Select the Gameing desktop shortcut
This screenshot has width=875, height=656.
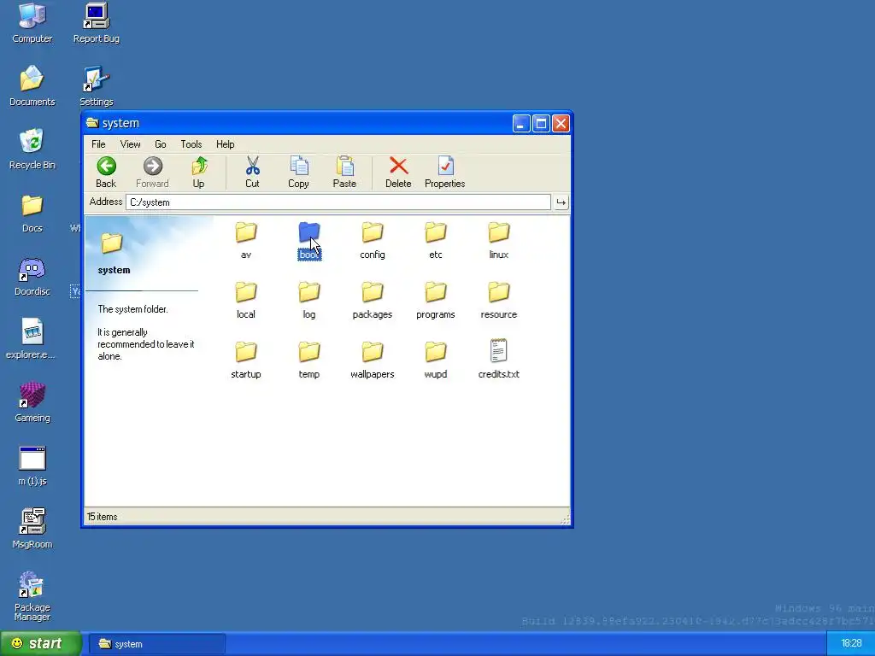click(32, 402)
